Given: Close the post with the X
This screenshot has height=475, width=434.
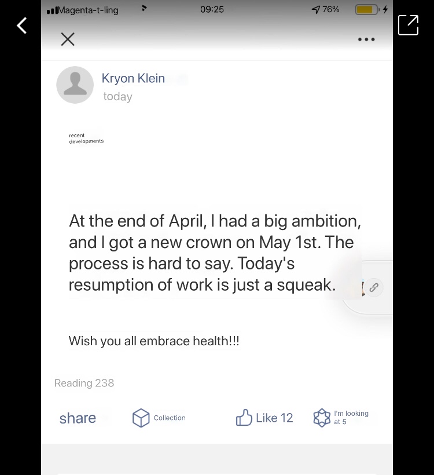Looking at the screenshot, I should pyautogui.click(x=68, y=39).
